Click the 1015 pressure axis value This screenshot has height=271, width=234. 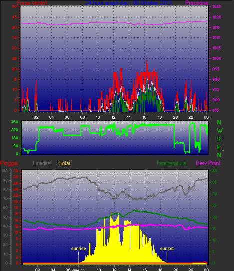(x=216, y=27)
